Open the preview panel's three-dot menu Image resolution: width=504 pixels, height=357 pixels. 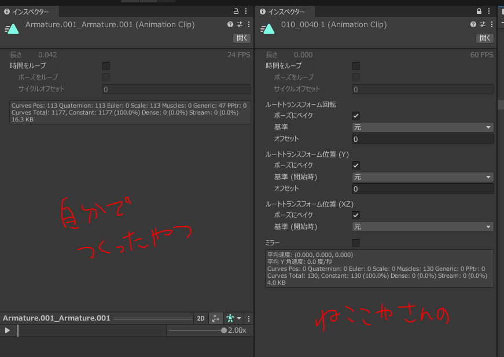tap(249, 318)
